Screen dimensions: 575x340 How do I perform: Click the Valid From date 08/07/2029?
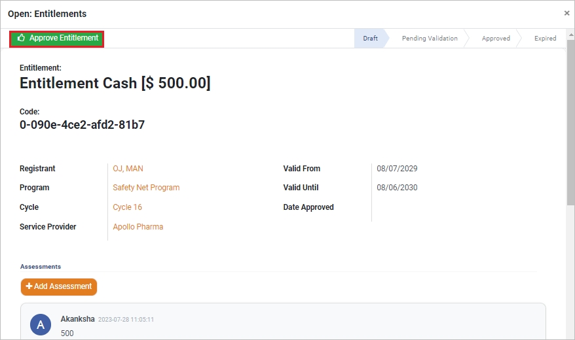click(397, 168)
